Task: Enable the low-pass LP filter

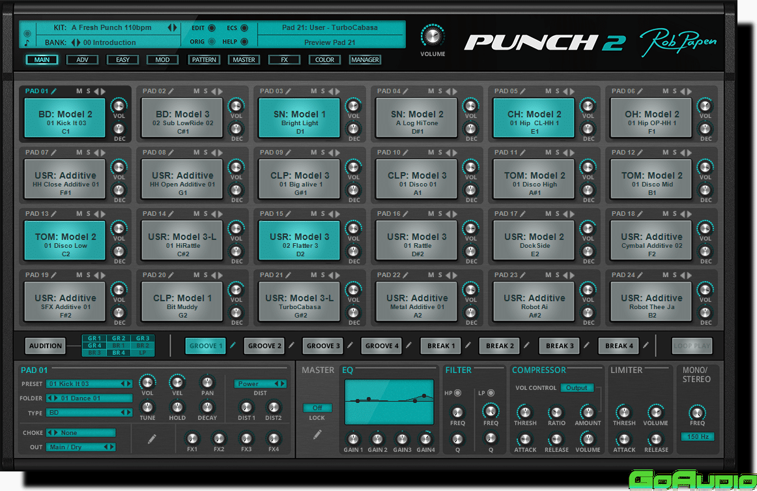Action: pyautogui.click(x=491, y=393)
